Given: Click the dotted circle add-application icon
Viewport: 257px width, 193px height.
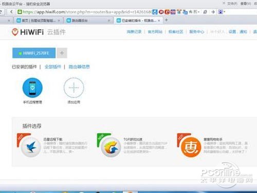Looking at the screenshot, I should click(74, 87).
